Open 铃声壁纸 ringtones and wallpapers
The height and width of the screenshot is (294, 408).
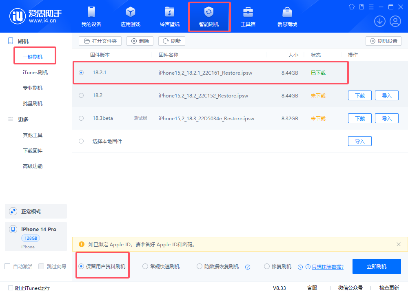click(169, 16)
